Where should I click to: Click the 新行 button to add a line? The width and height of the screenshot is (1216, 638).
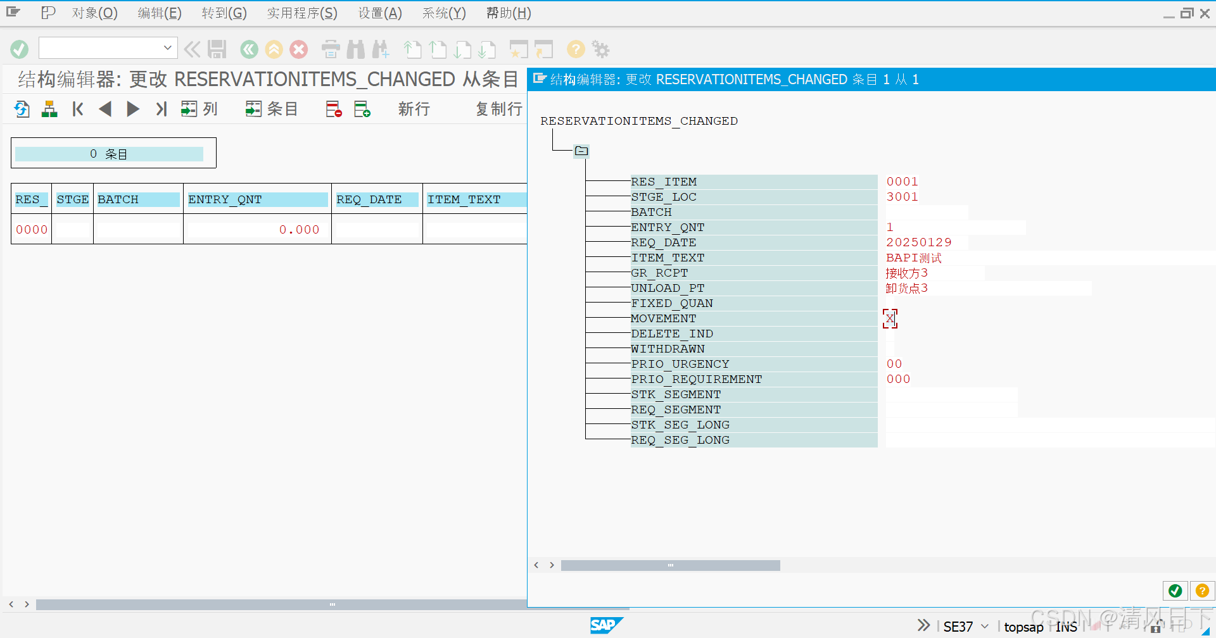tap(413, 109)
